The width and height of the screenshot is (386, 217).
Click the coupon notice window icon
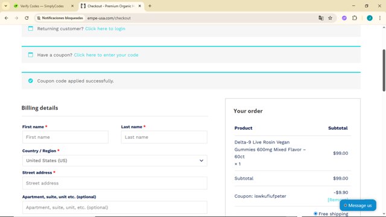click(x=31, y=55)
